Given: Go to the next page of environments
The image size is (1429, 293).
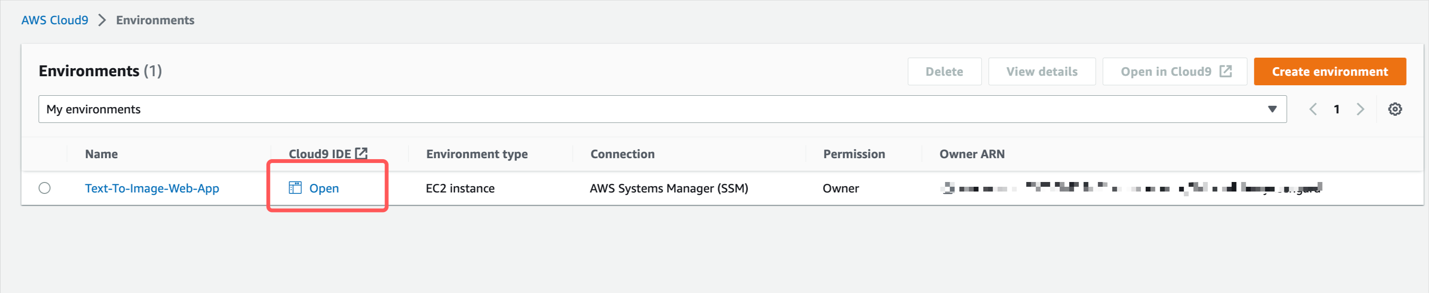Looking at the screenshot, I should pyautogui.click(x=1360, y=109).
